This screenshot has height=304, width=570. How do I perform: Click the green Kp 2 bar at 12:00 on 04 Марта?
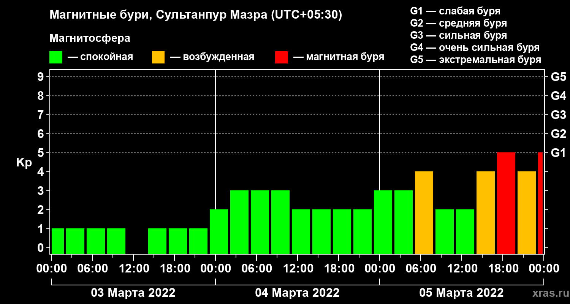click(x=301, y=232)
